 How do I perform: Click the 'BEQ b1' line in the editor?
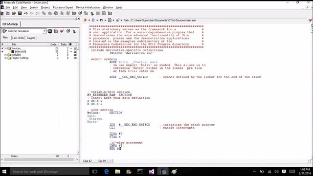click(x=115, y=149)
